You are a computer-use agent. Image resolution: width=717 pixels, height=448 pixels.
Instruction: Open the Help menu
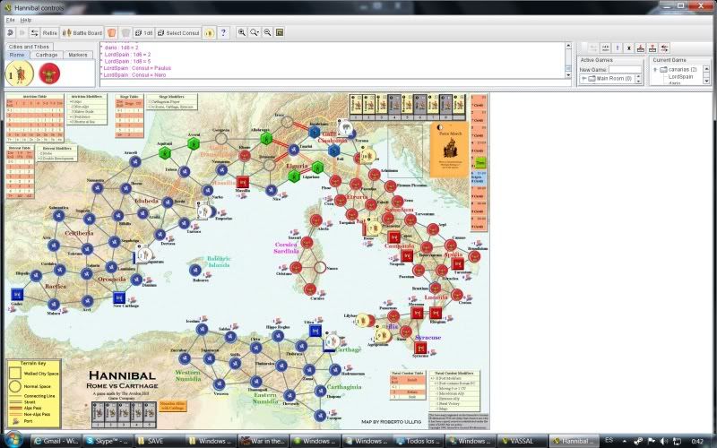pyautogui.click(x=26, y=20)
